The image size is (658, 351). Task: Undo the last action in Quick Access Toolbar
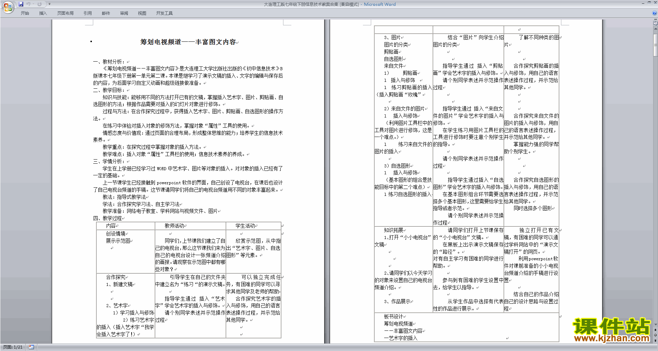(x=28, y=4)
